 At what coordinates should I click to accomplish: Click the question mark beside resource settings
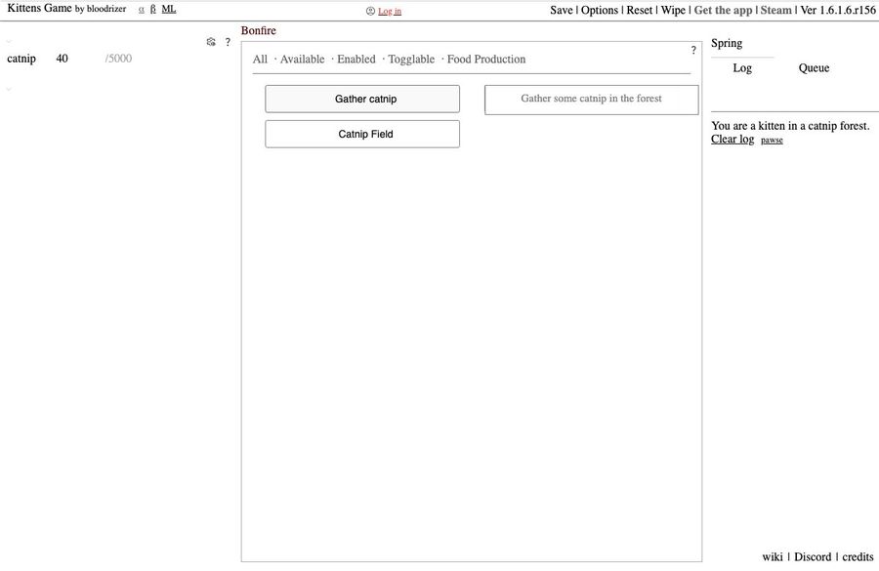pyautogui.click(x=228, y=42)
